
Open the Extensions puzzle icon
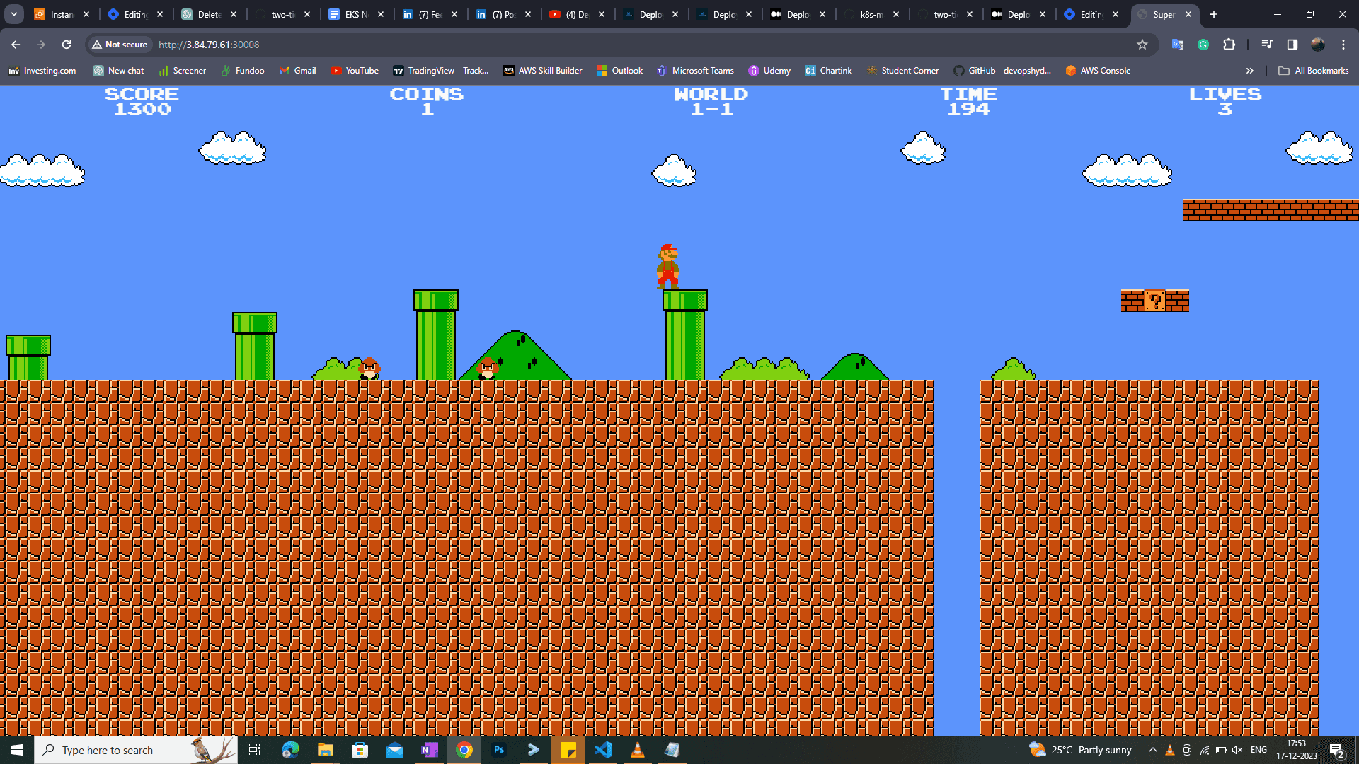[x=1229, y=45]
